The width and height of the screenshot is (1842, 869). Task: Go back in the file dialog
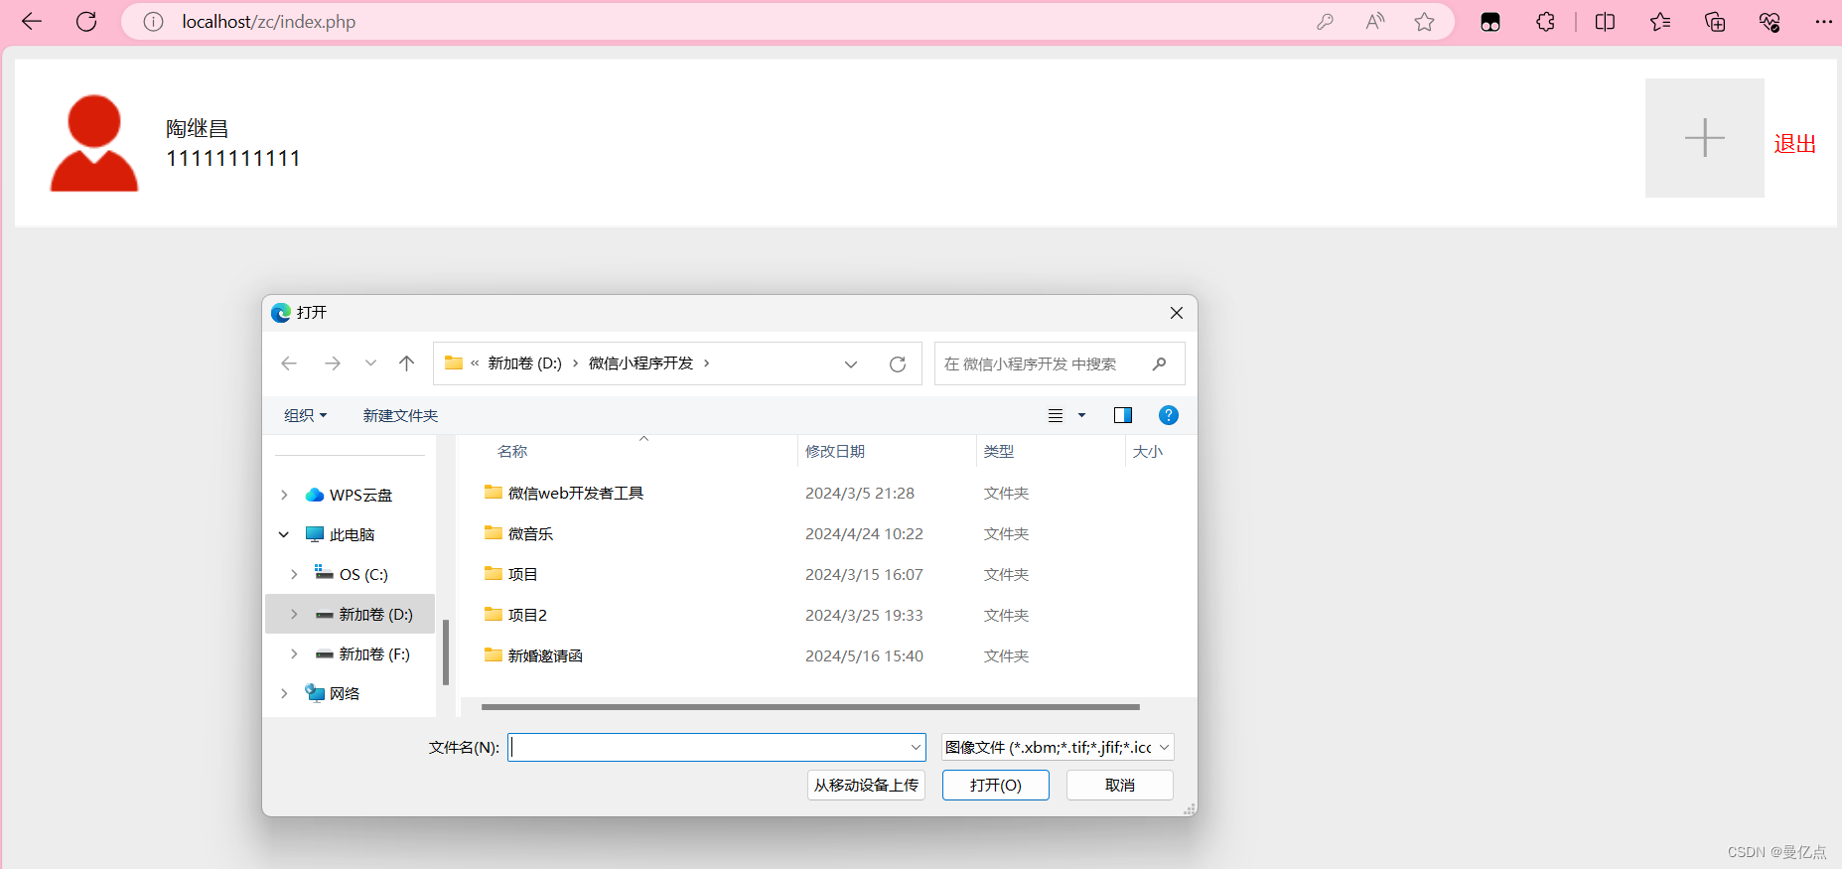[x=289, y=363]
